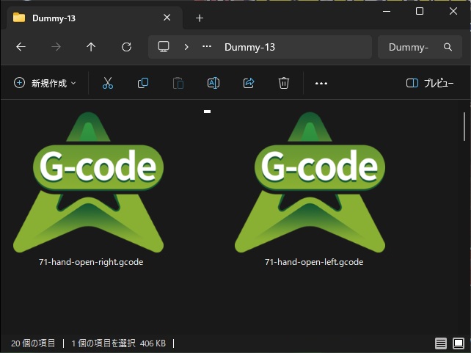
Task: Refresh the Dummy-13 folder view
Action: point(126,47)
